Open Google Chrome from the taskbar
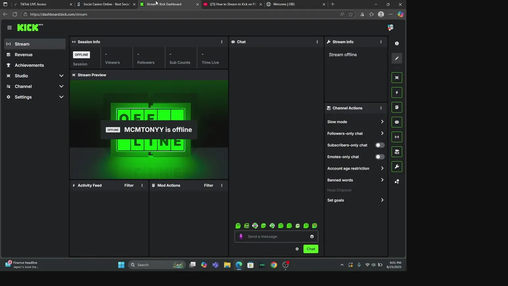Image resolution: width=508 pixels, height=286 pixels. (274, 265)
